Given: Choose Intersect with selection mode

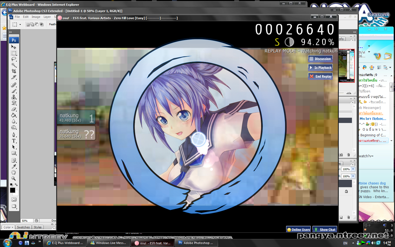Looking at the screenshot, I should click(42, 24).
